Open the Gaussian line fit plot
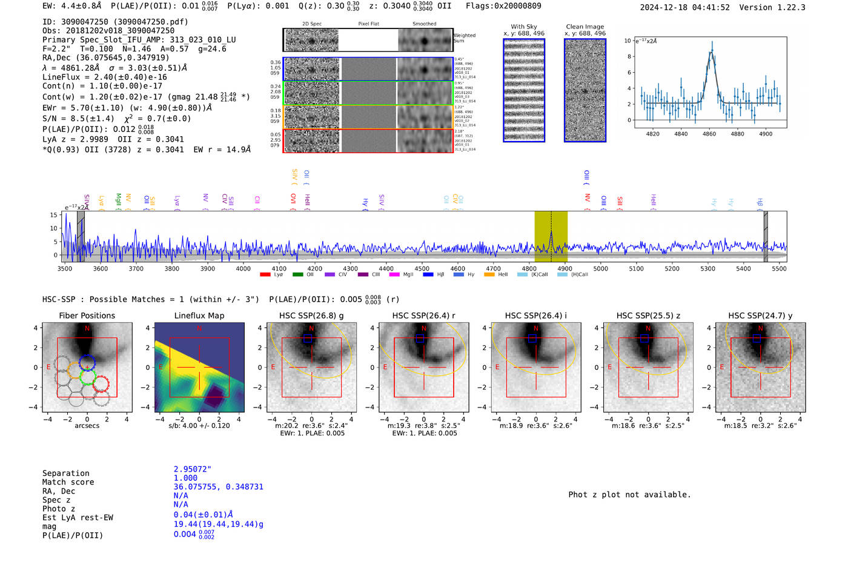This screenshot has width=848, height=577. tap(711, 82)
